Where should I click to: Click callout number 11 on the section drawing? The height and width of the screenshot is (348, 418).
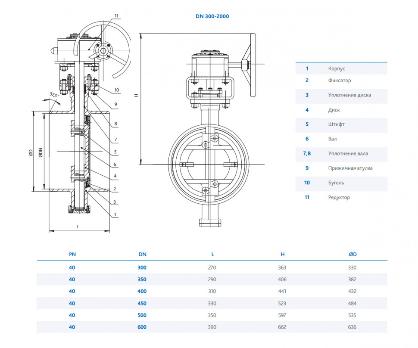[x=116, y=16]
